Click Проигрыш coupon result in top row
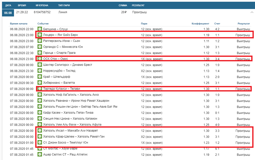This screenshot has height=160, width=255. point(139,12)
